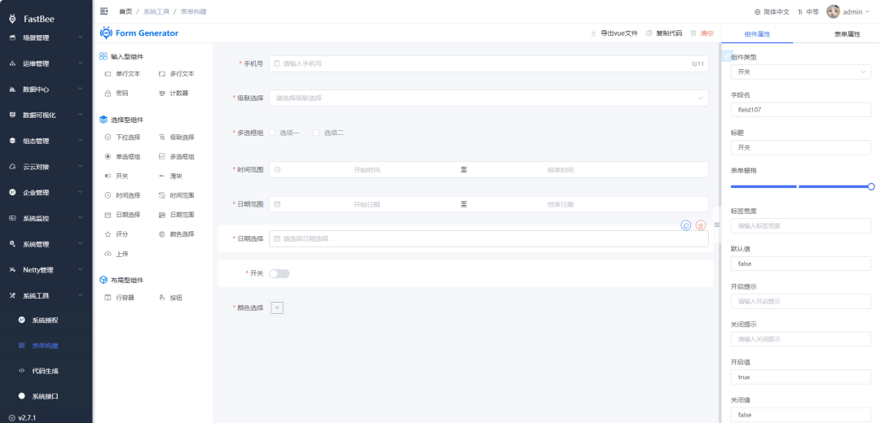Click the 表单栅格 slider handle

871,186
